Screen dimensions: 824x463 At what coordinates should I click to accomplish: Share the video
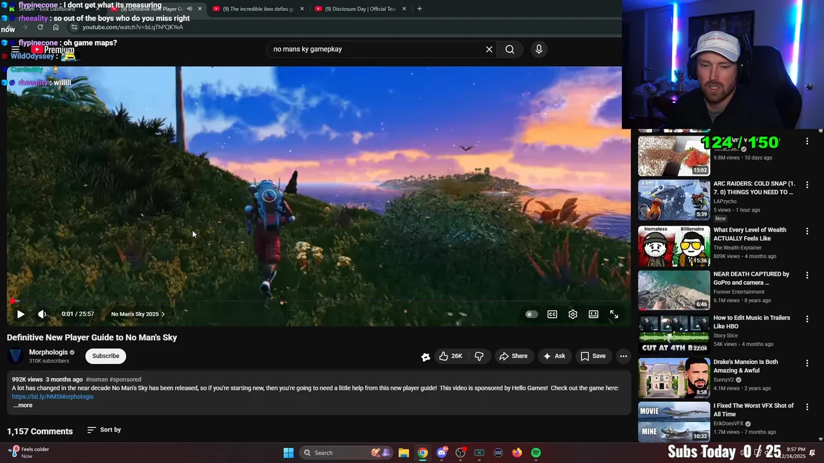513,356
